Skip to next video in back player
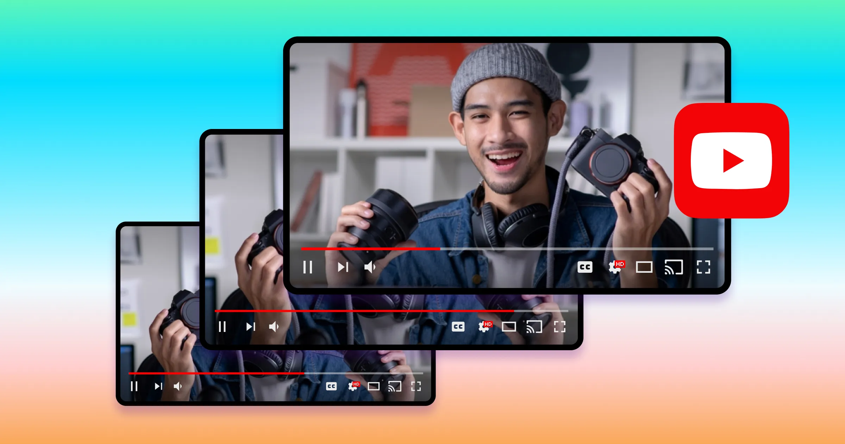 point(158,386)
